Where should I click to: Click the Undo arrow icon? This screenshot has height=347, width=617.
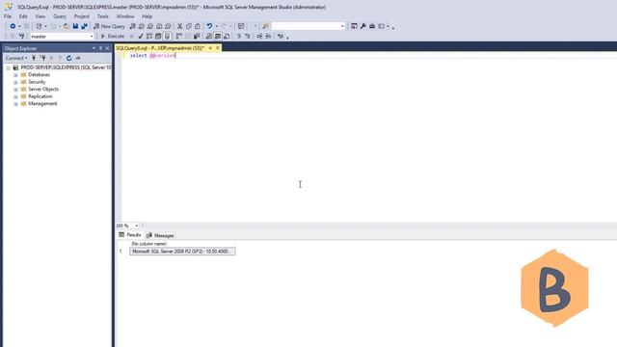[209, 26]
